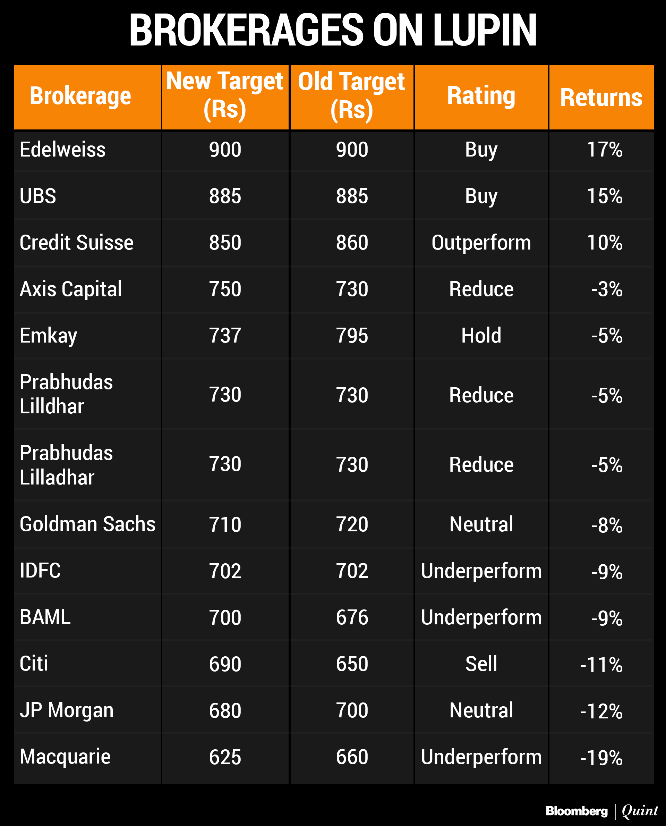This screenshot has width=666, height=826.
Task: Select the Goldman Sachs cell
Action: [87, 524]
